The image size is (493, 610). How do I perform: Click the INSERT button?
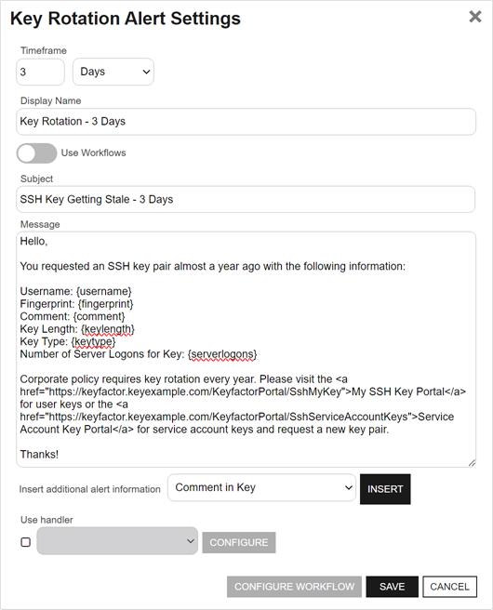click(x=385, y=489)
